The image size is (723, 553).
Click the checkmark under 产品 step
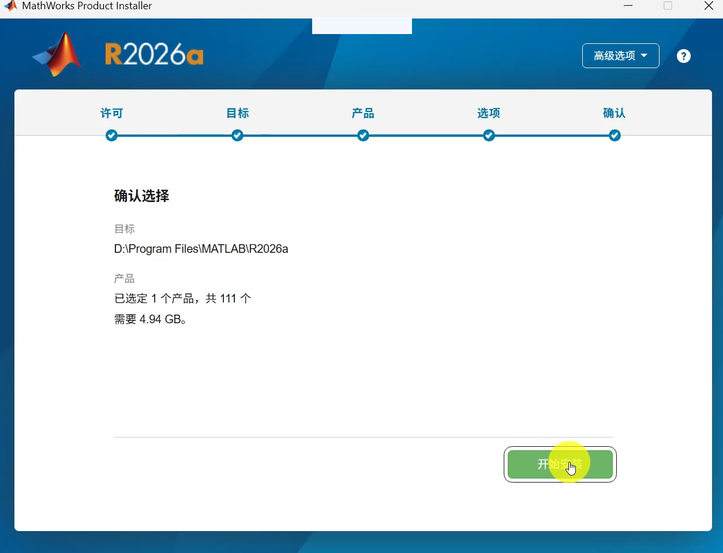[x=363, y=136]
